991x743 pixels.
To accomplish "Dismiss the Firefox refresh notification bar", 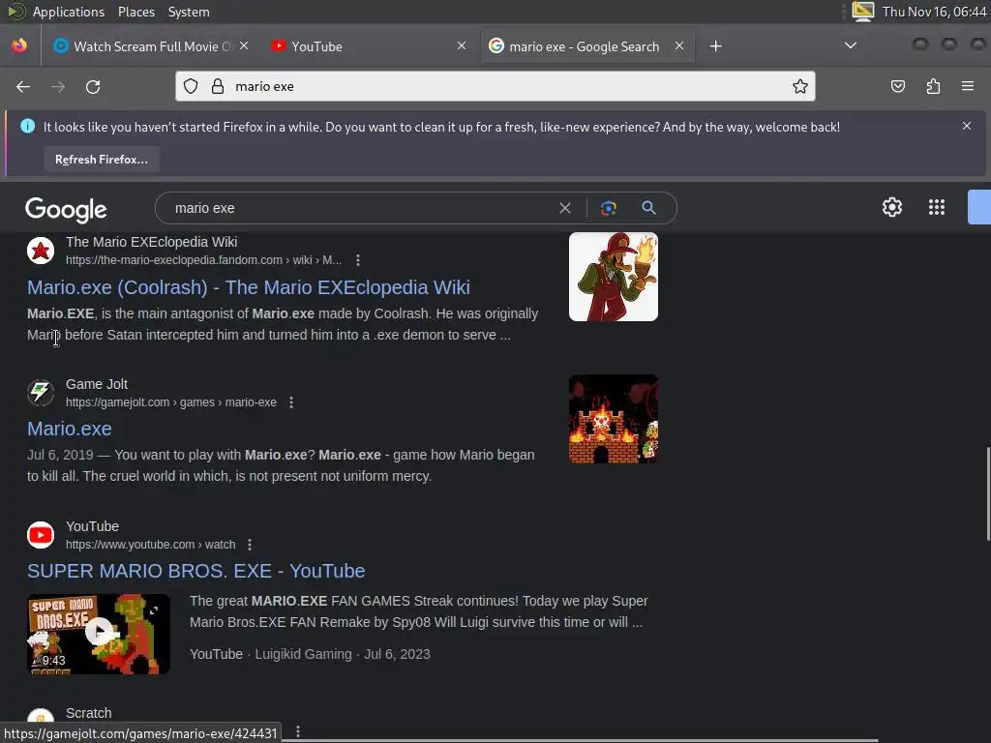I will click(x=967, y=126).
